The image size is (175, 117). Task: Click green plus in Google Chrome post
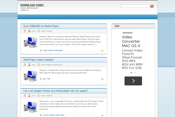pyautogui.click(x=102, y=115)
